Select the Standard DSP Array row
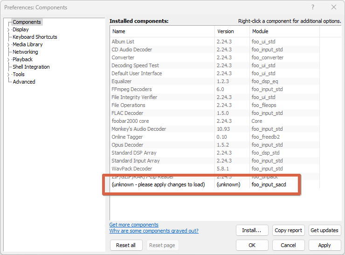The height and width of the screenshot is (255, 345). click(214, 153)
